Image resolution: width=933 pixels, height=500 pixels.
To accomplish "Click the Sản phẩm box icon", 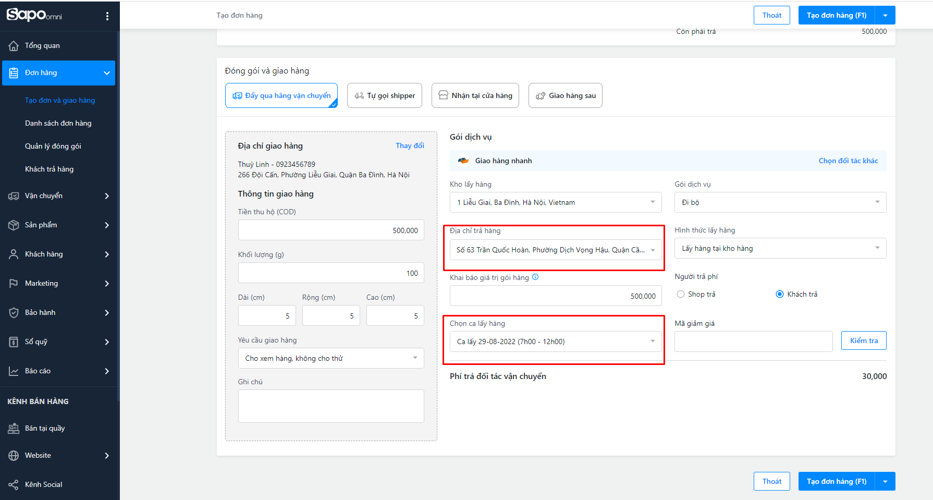I will click(14, 225).
